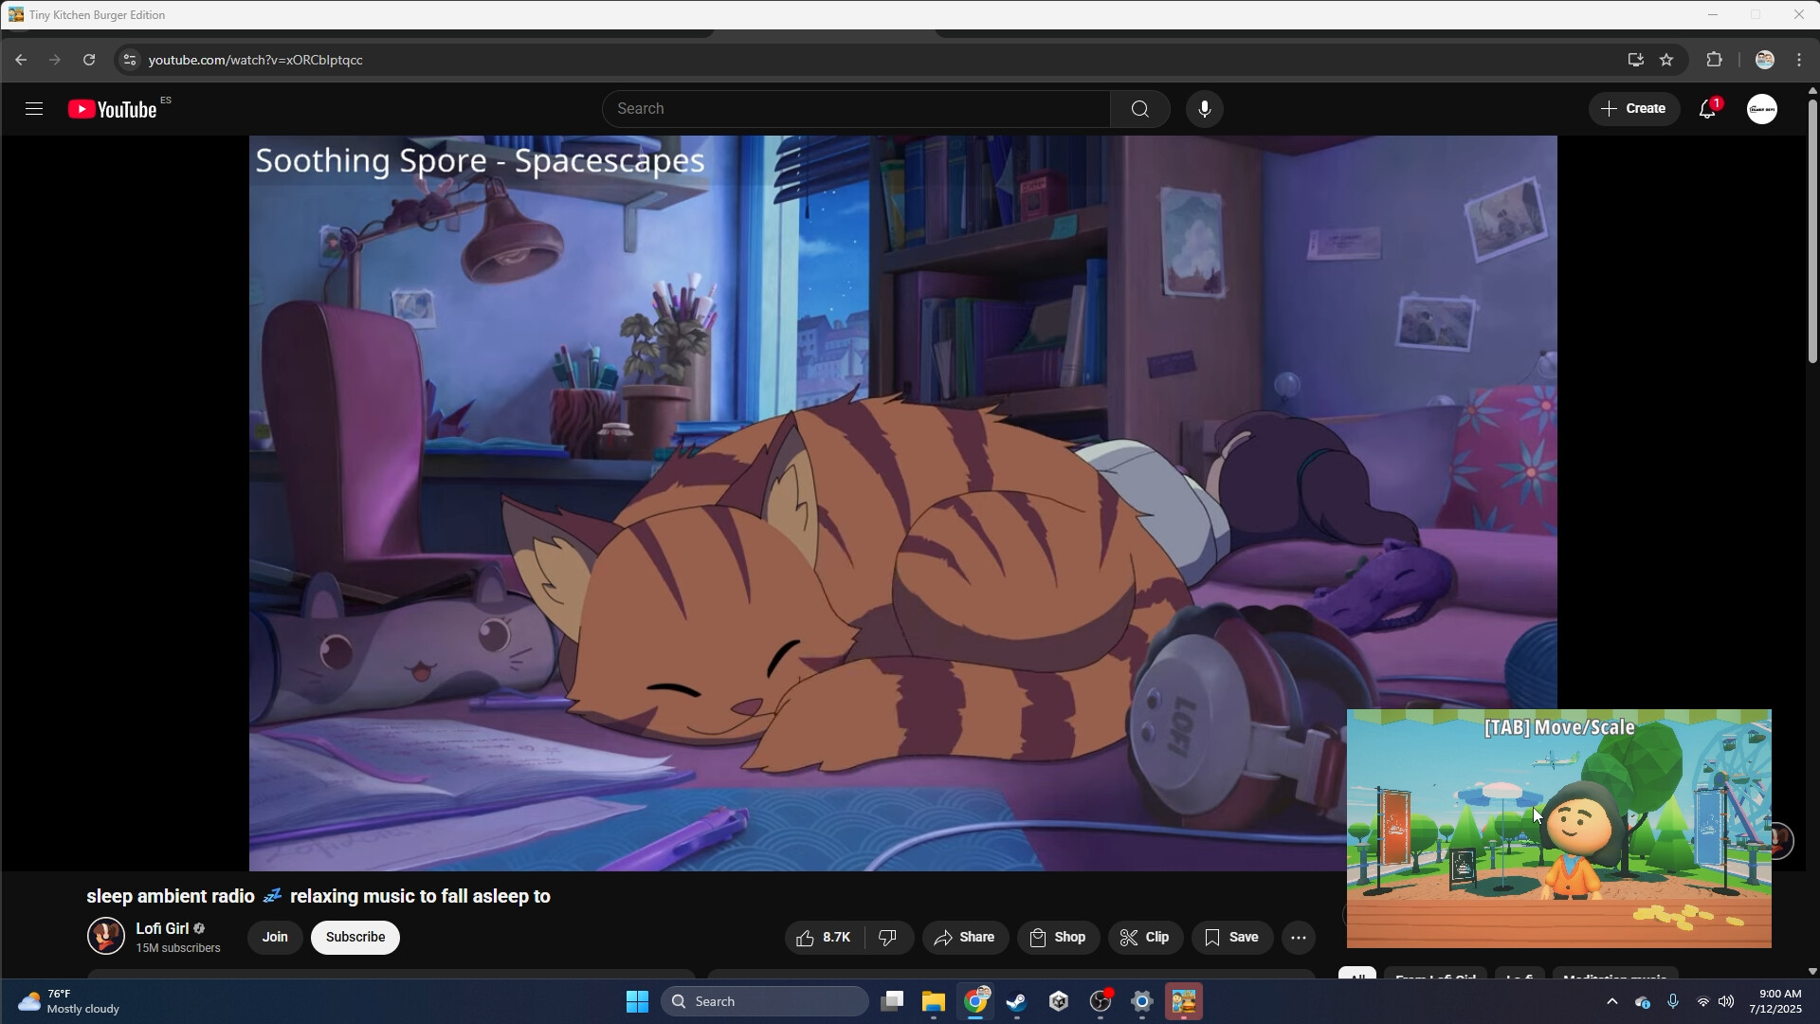Dislike the sleep ambient radio video
Viewport: 1820px width, 1024px height.
click(x=888, y=937)
